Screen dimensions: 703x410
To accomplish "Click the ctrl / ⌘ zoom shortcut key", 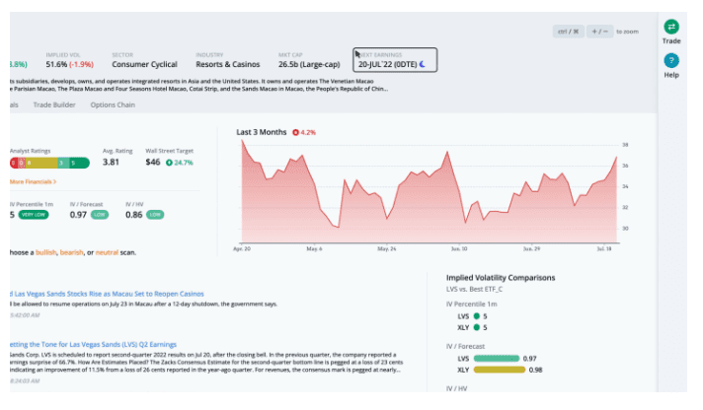I will [x=568, y=32].
